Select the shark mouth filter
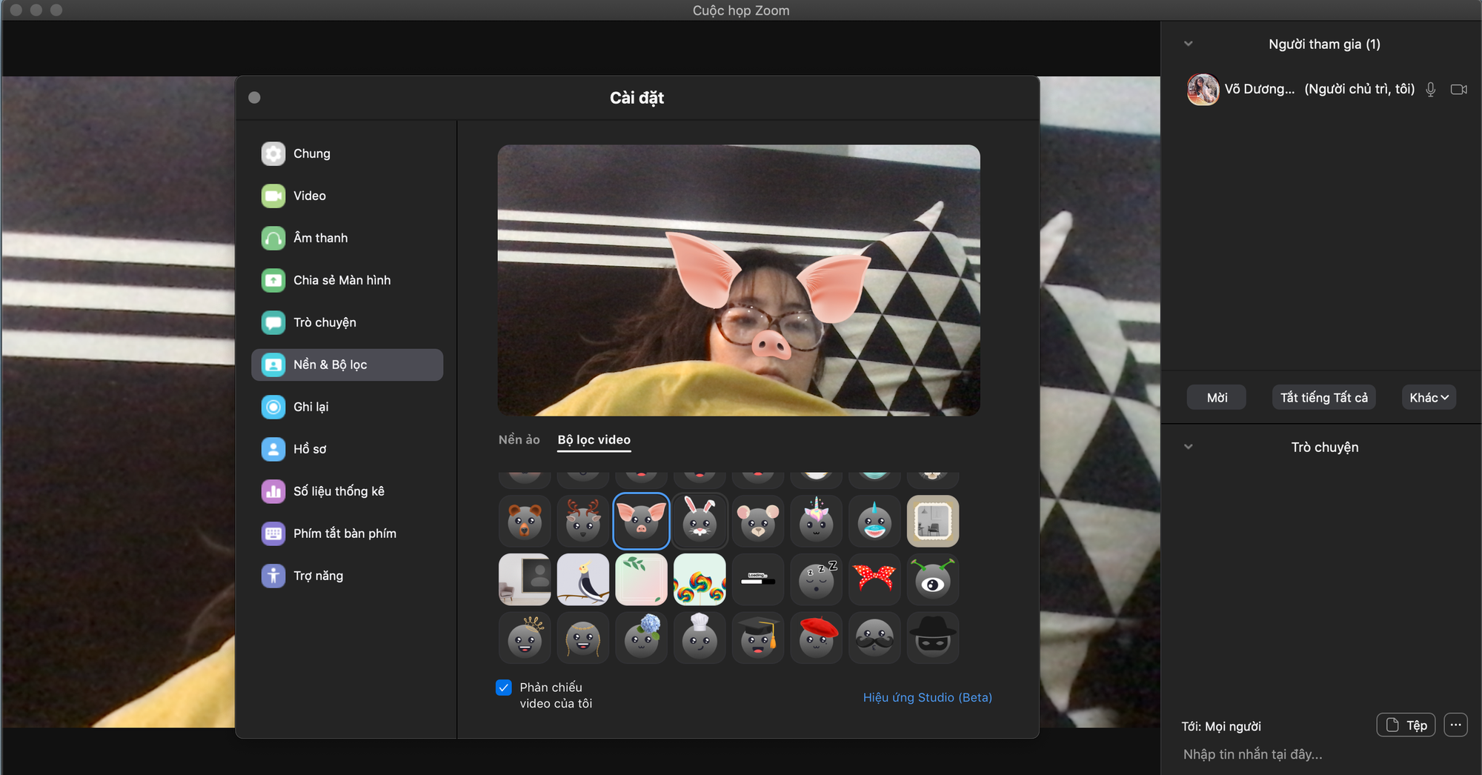The width and height of the screenshot is (1482, 775). (x=874, y=521)
